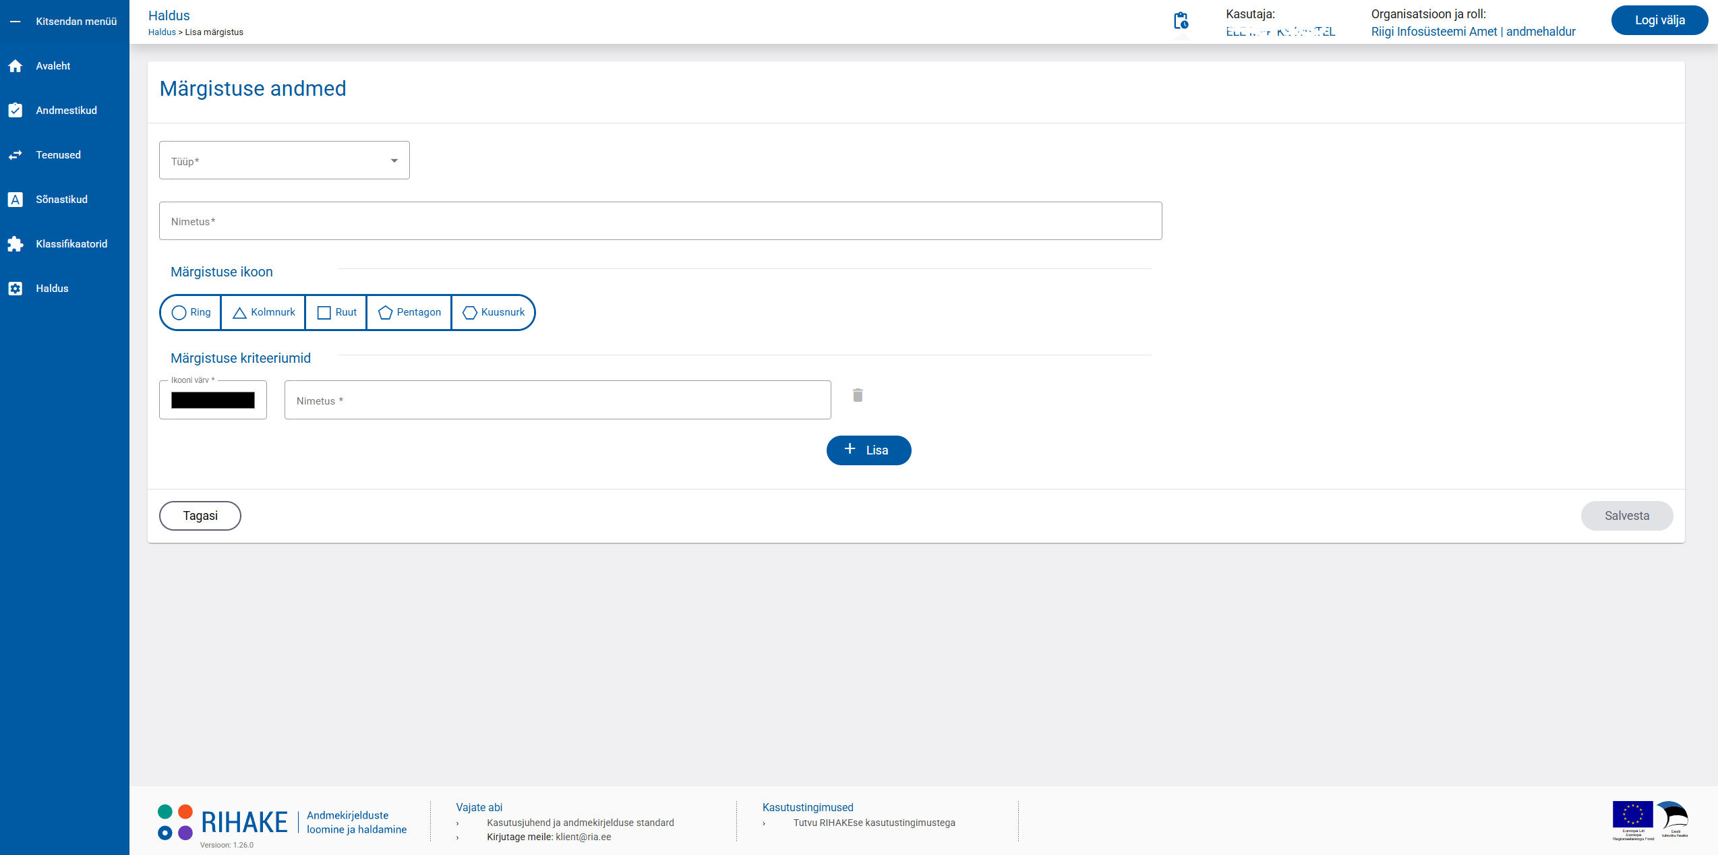This screenshot has width=1718, height=855.
Task: Click the clipboard clock icon in header
Action: coord(1181,21)
